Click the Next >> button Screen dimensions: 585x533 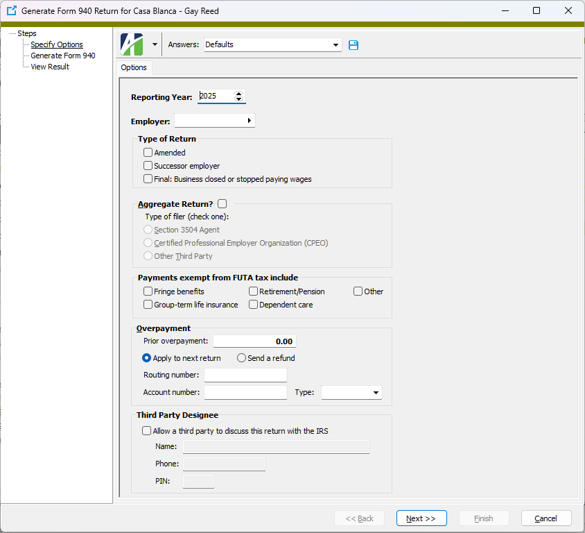[421, 518]
